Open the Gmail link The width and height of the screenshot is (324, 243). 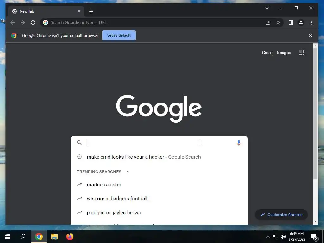tap(267, 53)
